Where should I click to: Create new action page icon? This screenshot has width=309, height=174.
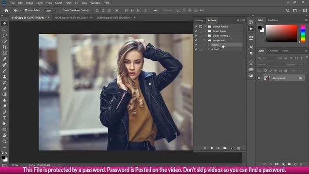point(232,148)
